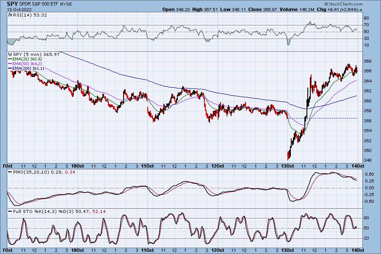
Task: Click the 11Oct date on the price panel's time axis
Action: click(x=147, y=166)
